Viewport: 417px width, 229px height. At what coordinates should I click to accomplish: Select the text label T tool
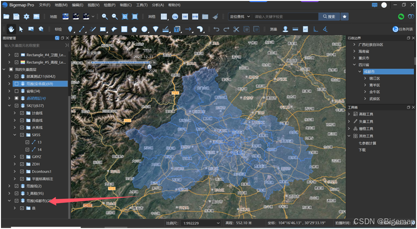tap(177, 29)
